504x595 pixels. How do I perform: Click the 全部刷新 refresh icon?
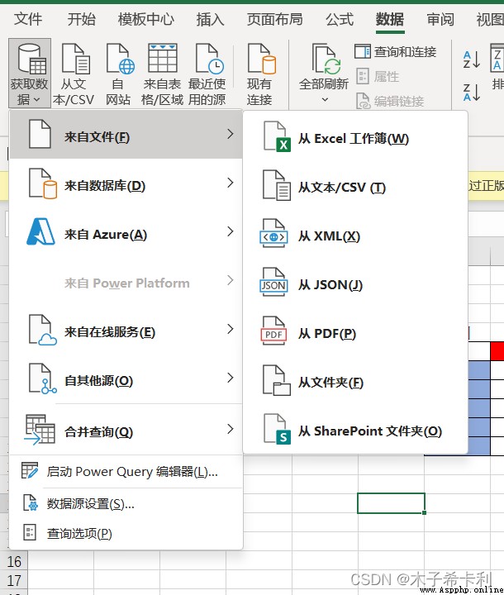326,59
